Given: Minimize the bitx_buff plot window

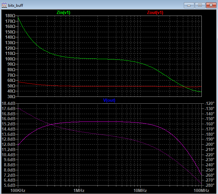Looking at the screenshot, I should (x=189, y=5).
